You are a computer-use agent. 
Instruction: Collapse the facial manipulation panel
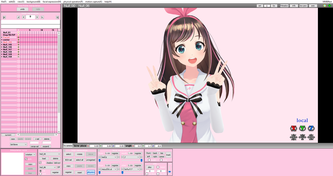[99, 150]
